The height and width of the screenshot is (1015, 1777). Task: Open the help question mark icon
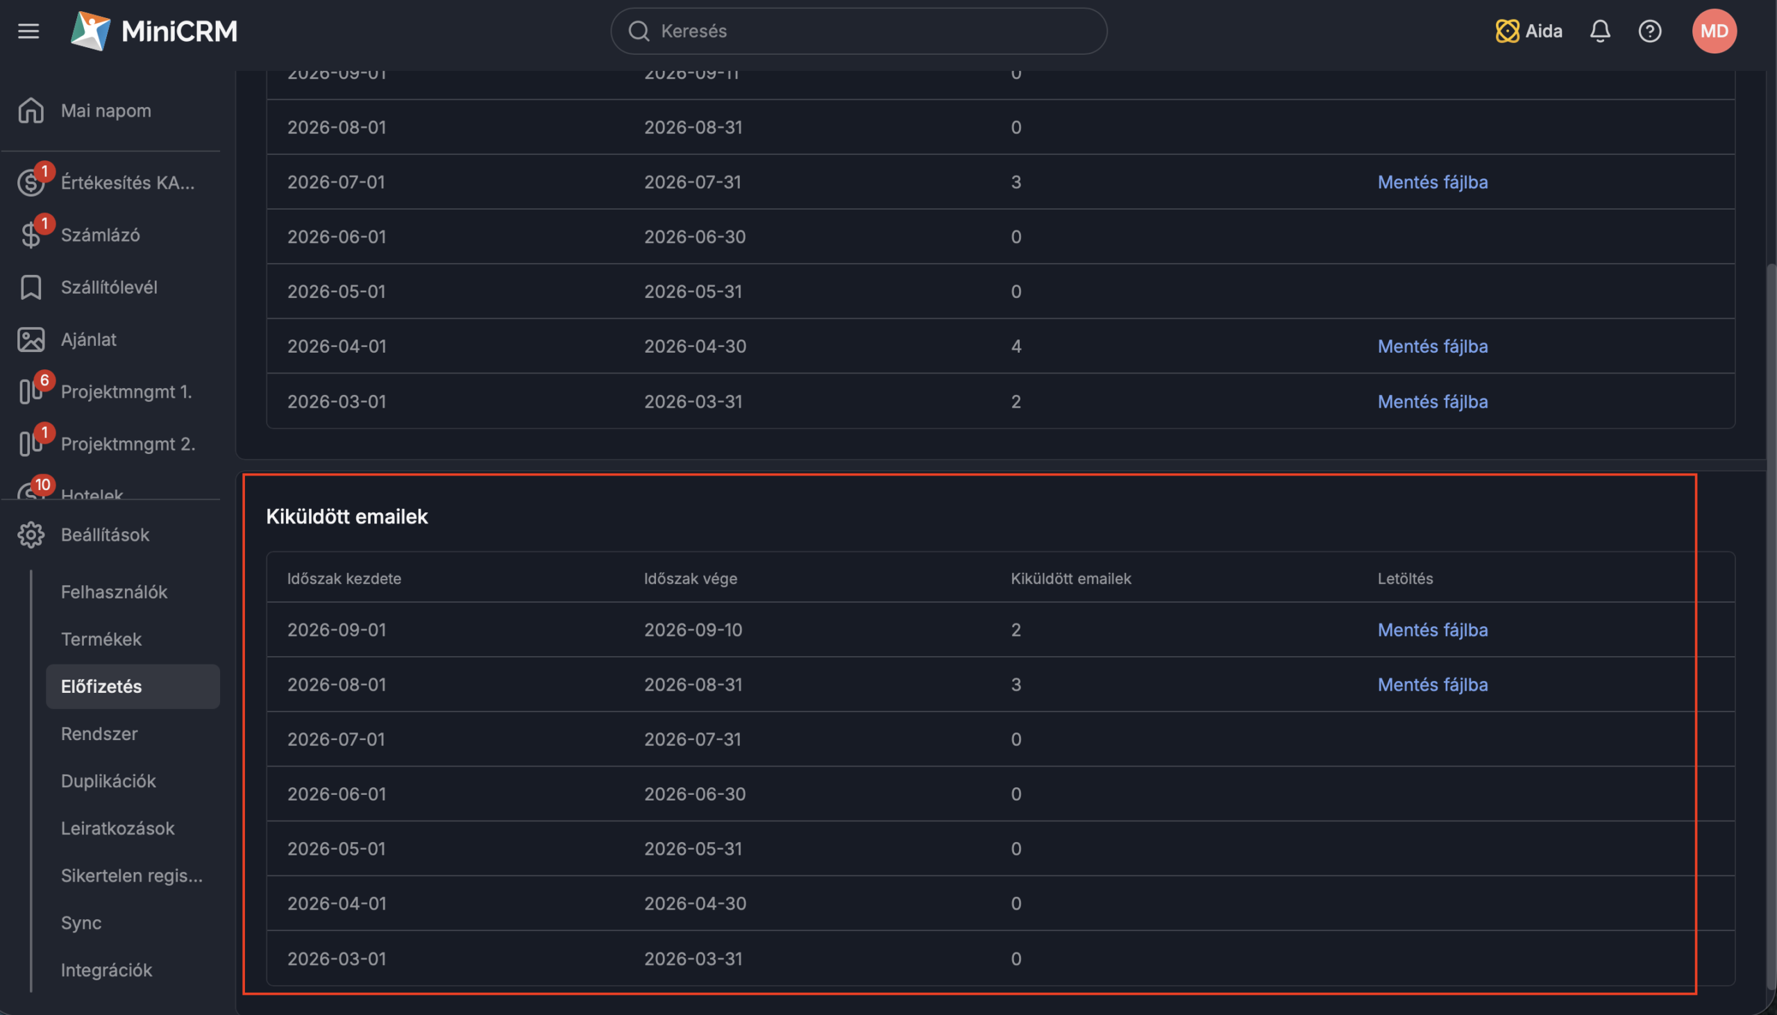[1649, 31]
